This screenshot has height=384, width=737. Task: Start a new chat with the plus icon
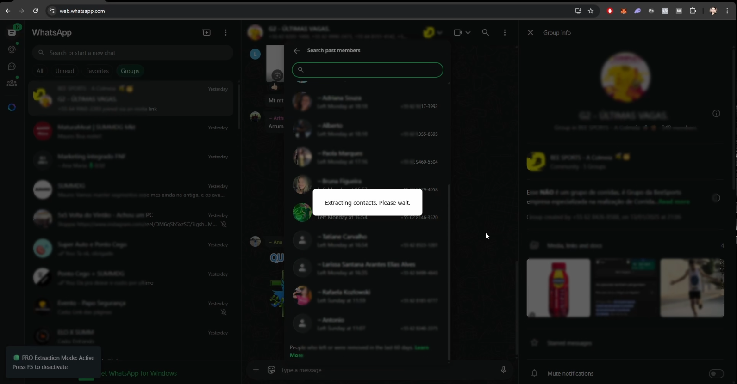tap(206, 32)
